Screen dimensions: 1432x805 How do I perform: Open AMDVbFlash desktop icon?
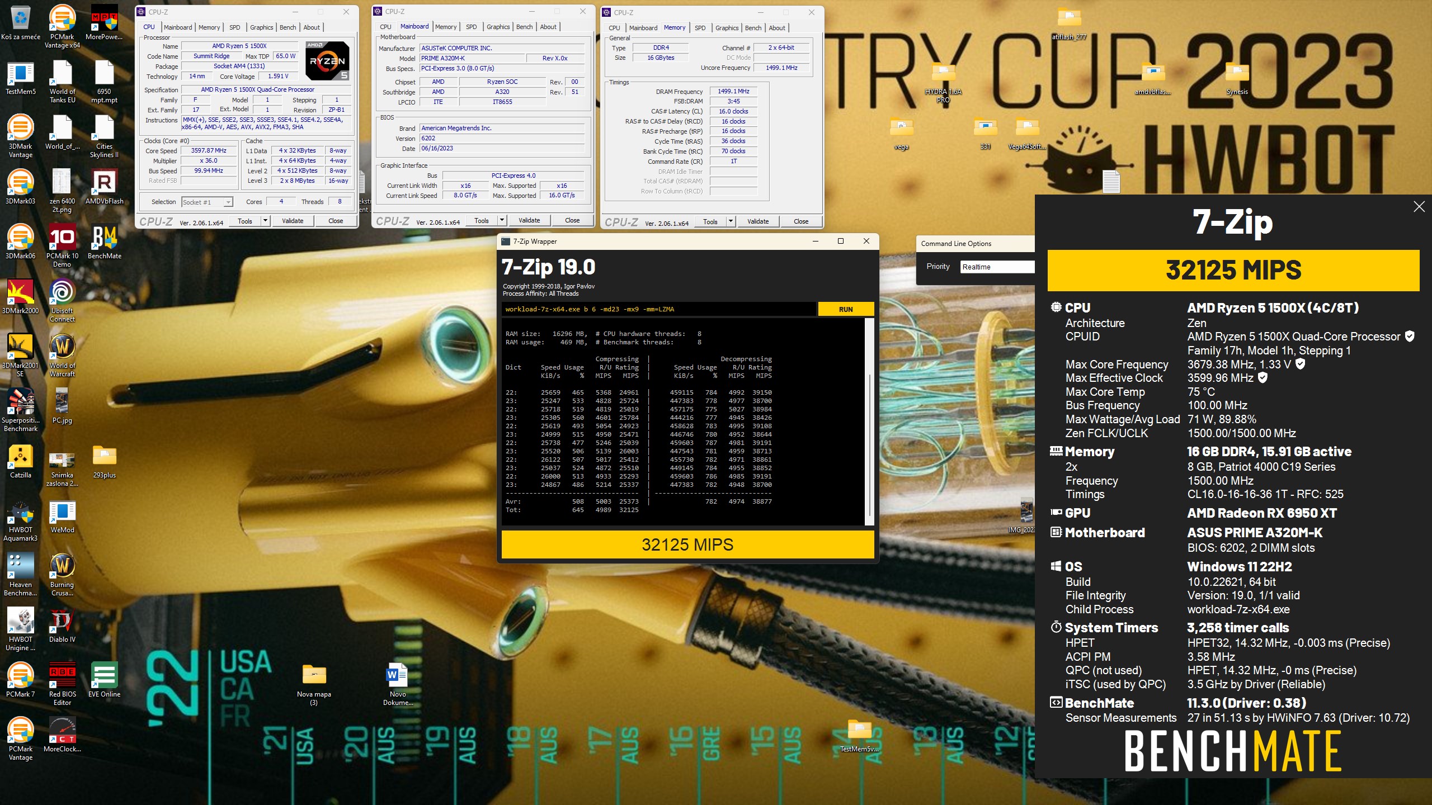pyautogui.click(x=104, y=188)
